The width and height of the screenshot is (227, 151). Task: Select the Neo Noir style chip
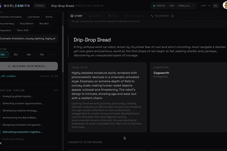pyautogui.click(x=44, y=24)
